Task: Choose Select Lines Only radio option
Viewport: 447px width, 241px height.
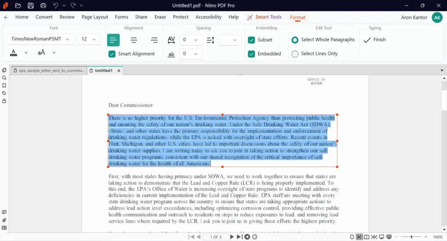Action: point(295,53)
